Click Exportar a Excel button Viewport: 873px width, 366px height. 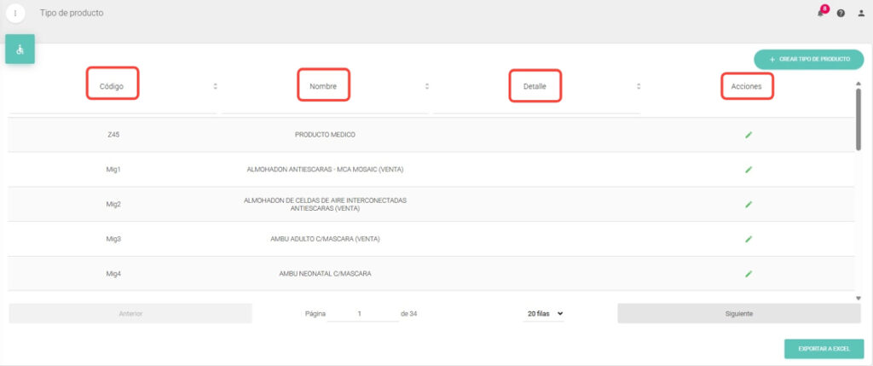coord(824,349)
